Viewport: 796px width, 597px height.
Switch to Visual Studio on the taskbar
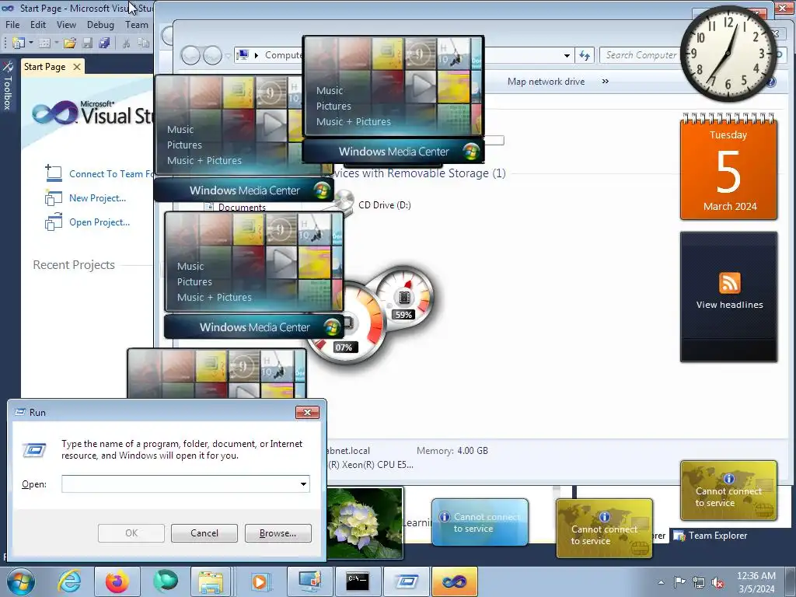coord(454,581)
